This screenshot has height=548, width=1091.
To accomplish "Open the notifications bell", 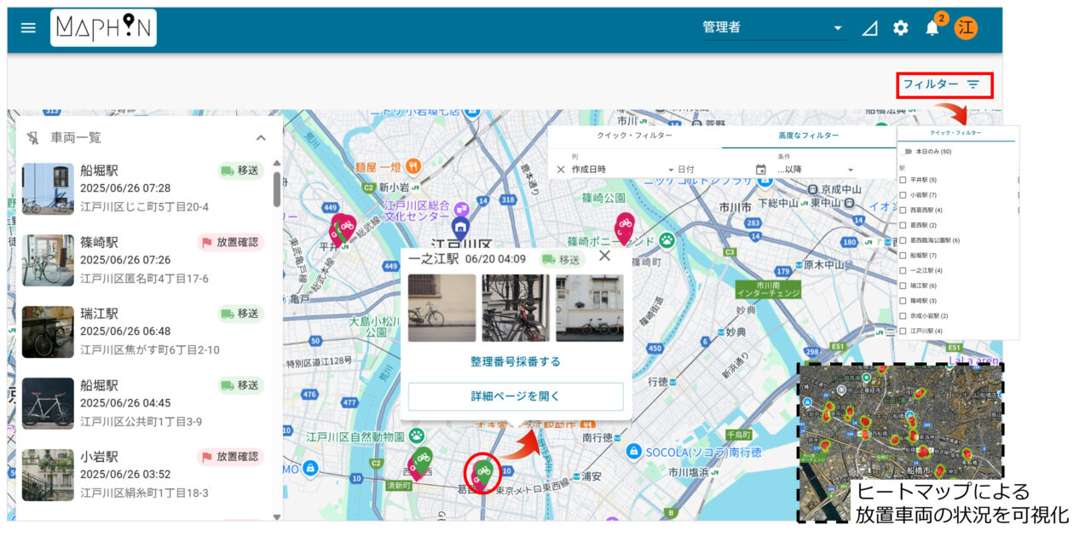I will (x=932, y=28).
